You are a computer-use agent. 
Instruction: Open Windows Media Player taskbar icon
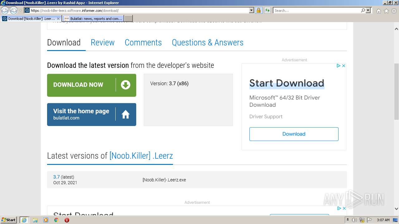pyautogui.click(x=46, y=220)
